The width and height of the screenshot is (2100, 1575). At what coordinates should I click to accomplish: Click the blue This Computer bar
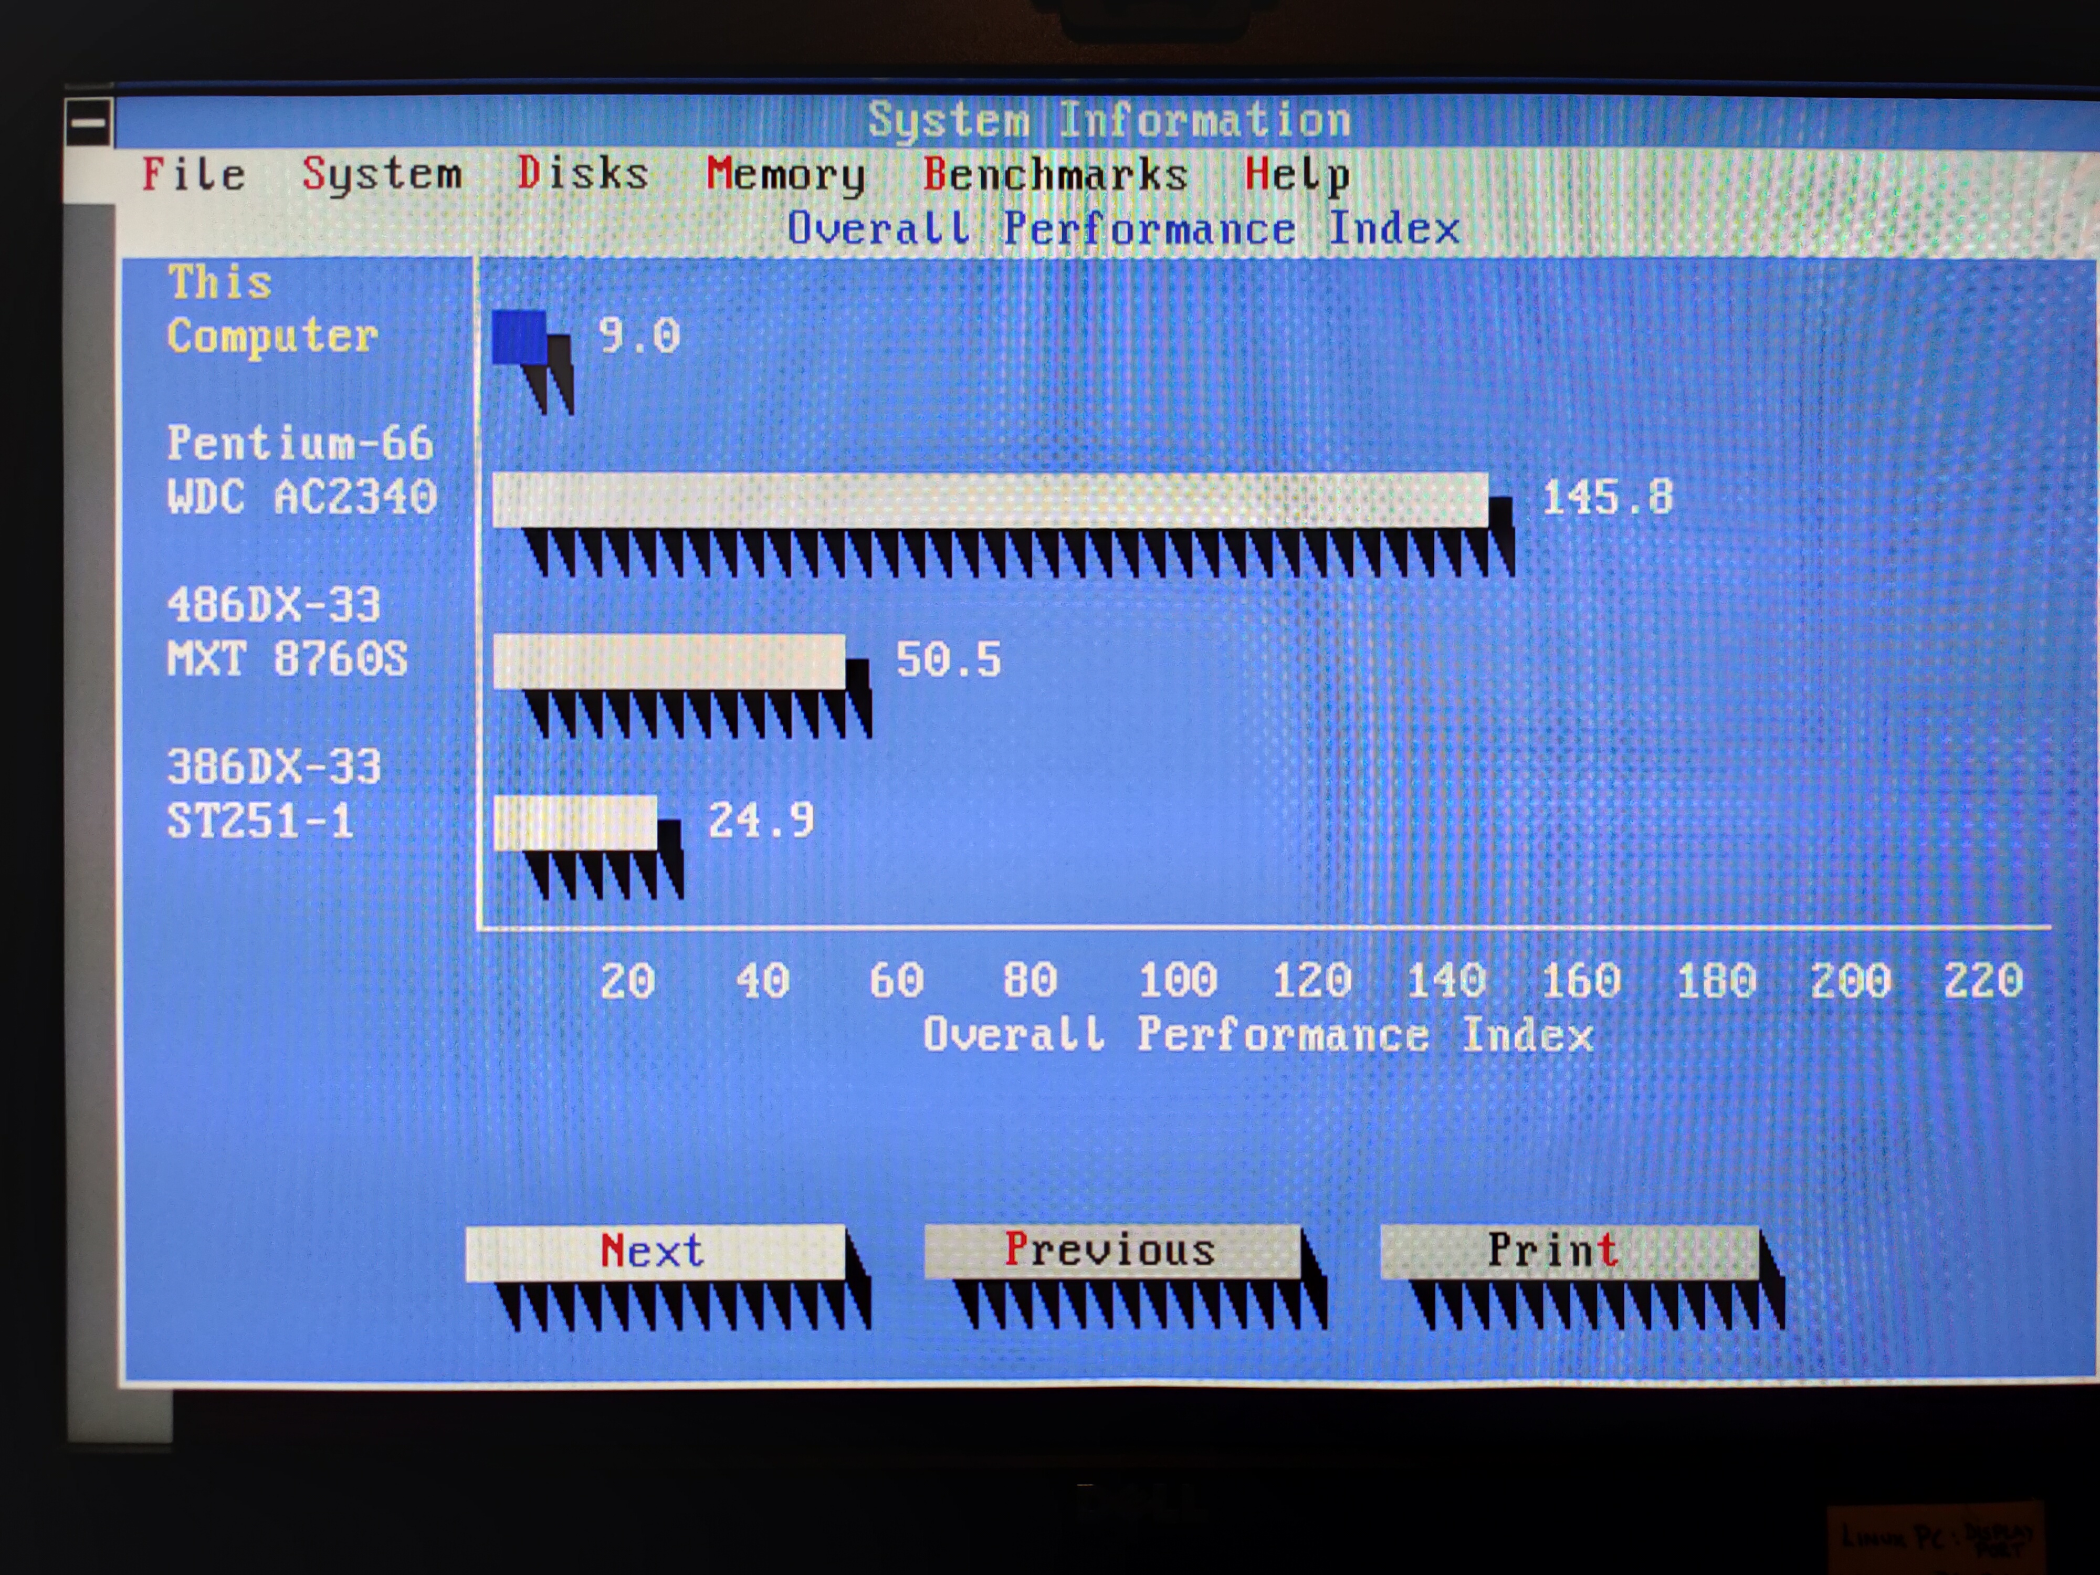tap(518, 338)
